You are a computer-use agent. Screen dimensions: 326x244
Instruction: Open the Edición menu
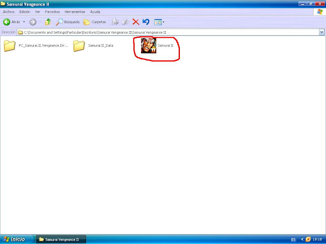coord(25,12)
